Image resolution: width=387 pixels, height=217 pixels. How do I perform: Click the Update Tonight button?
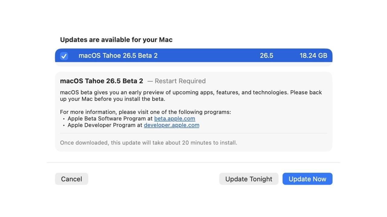click(x=249, y=179)
